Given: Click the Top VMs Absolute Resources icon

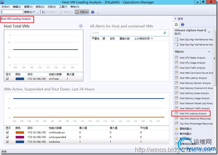Looking at the screenshot, I should click(x=177, y=118).
